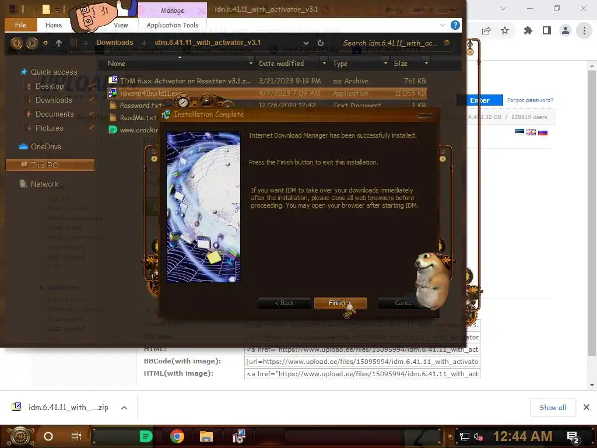The height and width of the screenshot is (448, 597).
Task: Click Downloads in the address bar
Action: (115, 43)
